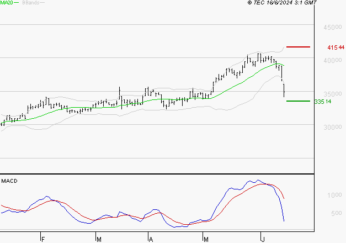Select the 40000 price axis label

[333, 60]
